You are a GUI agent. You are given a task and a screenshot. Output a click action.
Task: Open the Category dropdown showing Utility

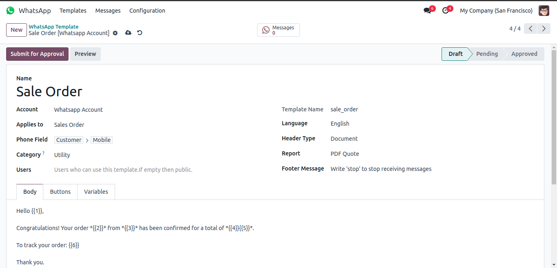[122, 155]
